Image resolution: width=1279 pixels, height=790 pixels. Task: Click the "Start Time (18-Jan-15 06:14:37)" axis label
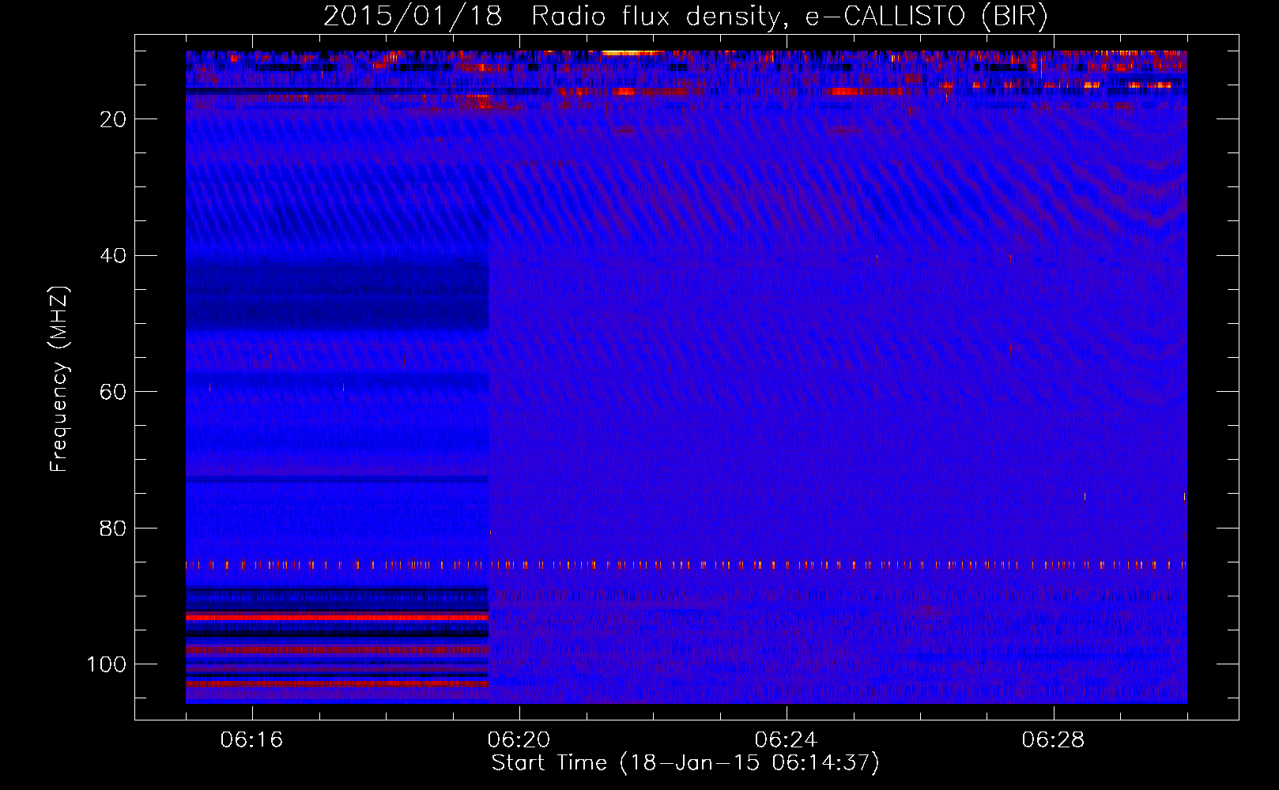tap(685, 763)
